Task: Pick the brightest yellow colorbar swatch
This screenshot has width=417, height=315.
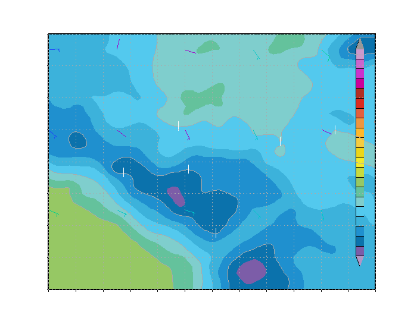Action: [x=360, y=162]
